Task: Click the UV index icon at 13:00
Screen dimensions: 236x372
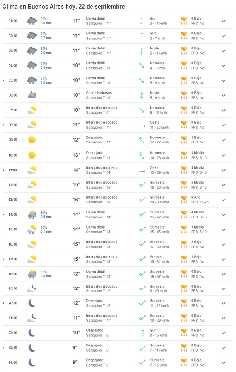Action: click(x=184, y=200)
